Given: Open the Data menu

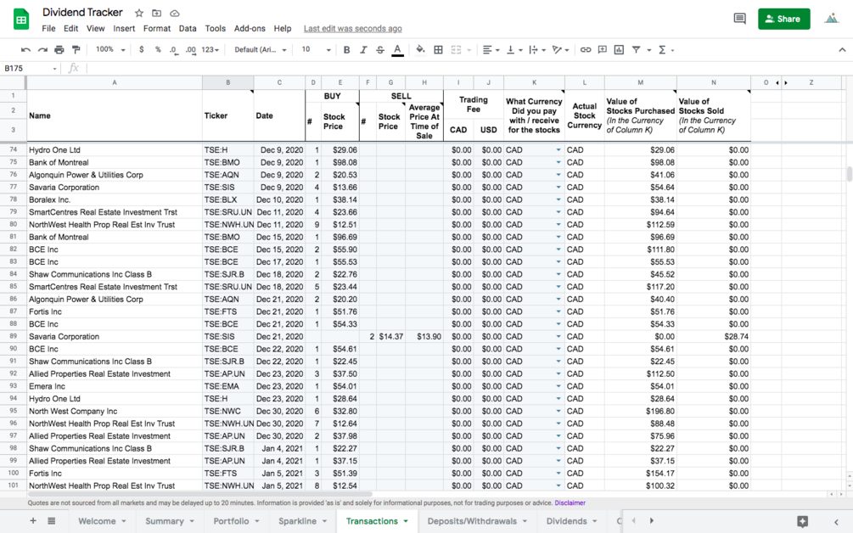Looking at the screenshot, I should 188,28.
